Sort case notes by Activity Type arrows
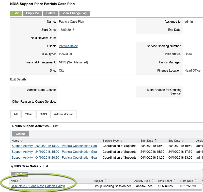Image resolution: width=203 pixels, height=192 pixels. click(x=153, y=181)
